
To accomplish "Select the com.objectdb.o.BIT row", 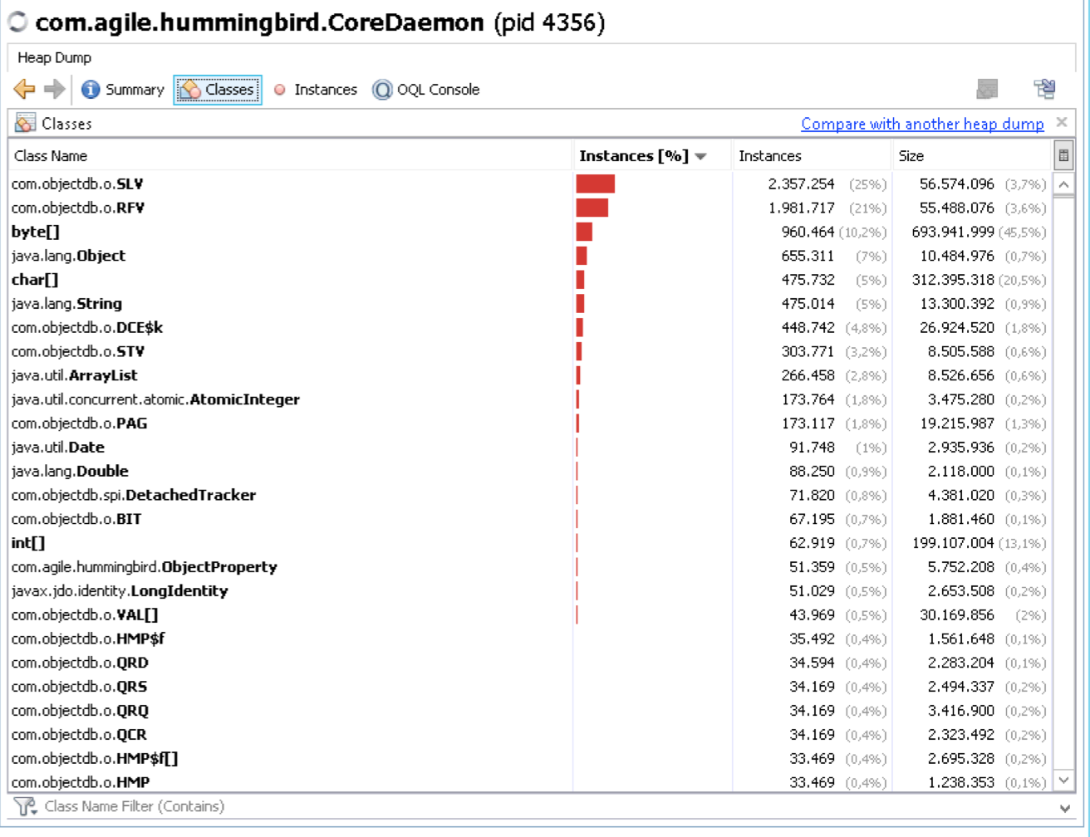I will [x=530, y=519].
